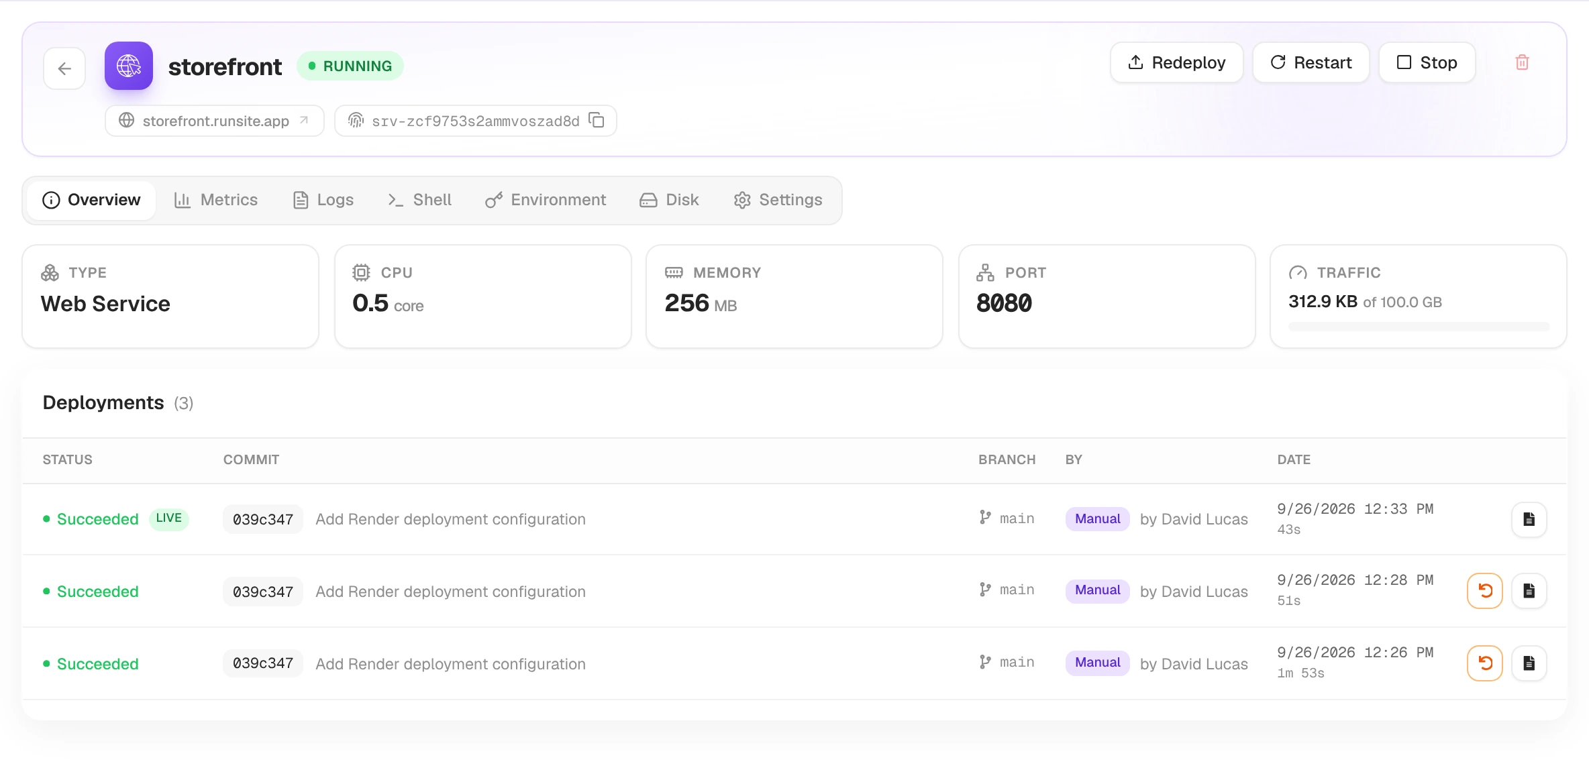Open the Settings tab
Image resolution: width=1589 pixels, height=774 pixels.
click(x=778, y=200)
